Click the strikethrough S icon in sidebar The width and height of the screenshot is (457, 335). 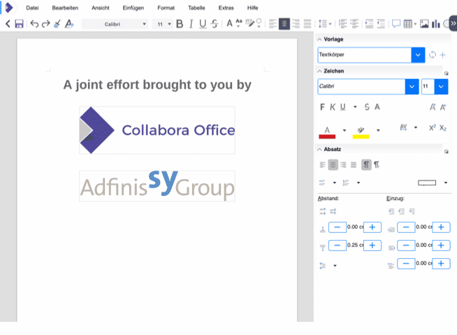[367, 107]
